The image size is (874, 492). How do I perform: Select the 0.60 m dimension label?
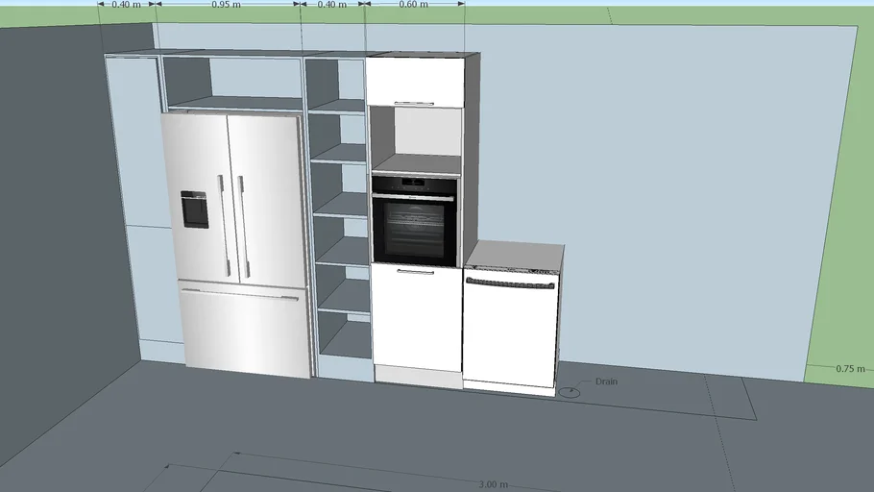(x=414, y=4)
